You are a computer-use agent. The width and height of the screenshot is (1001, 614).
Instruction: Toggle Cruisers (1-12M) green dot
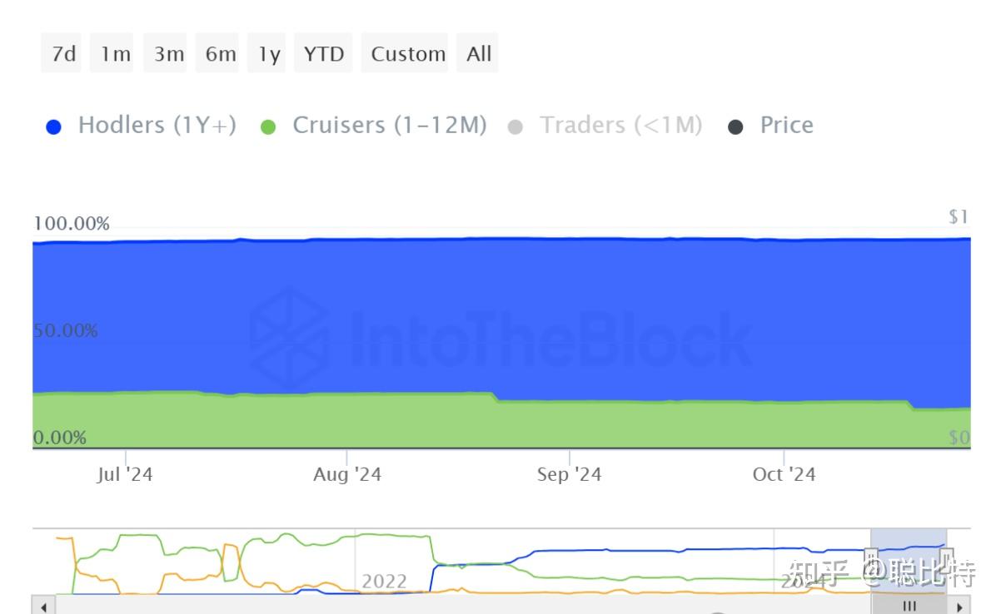pos(268,127)
